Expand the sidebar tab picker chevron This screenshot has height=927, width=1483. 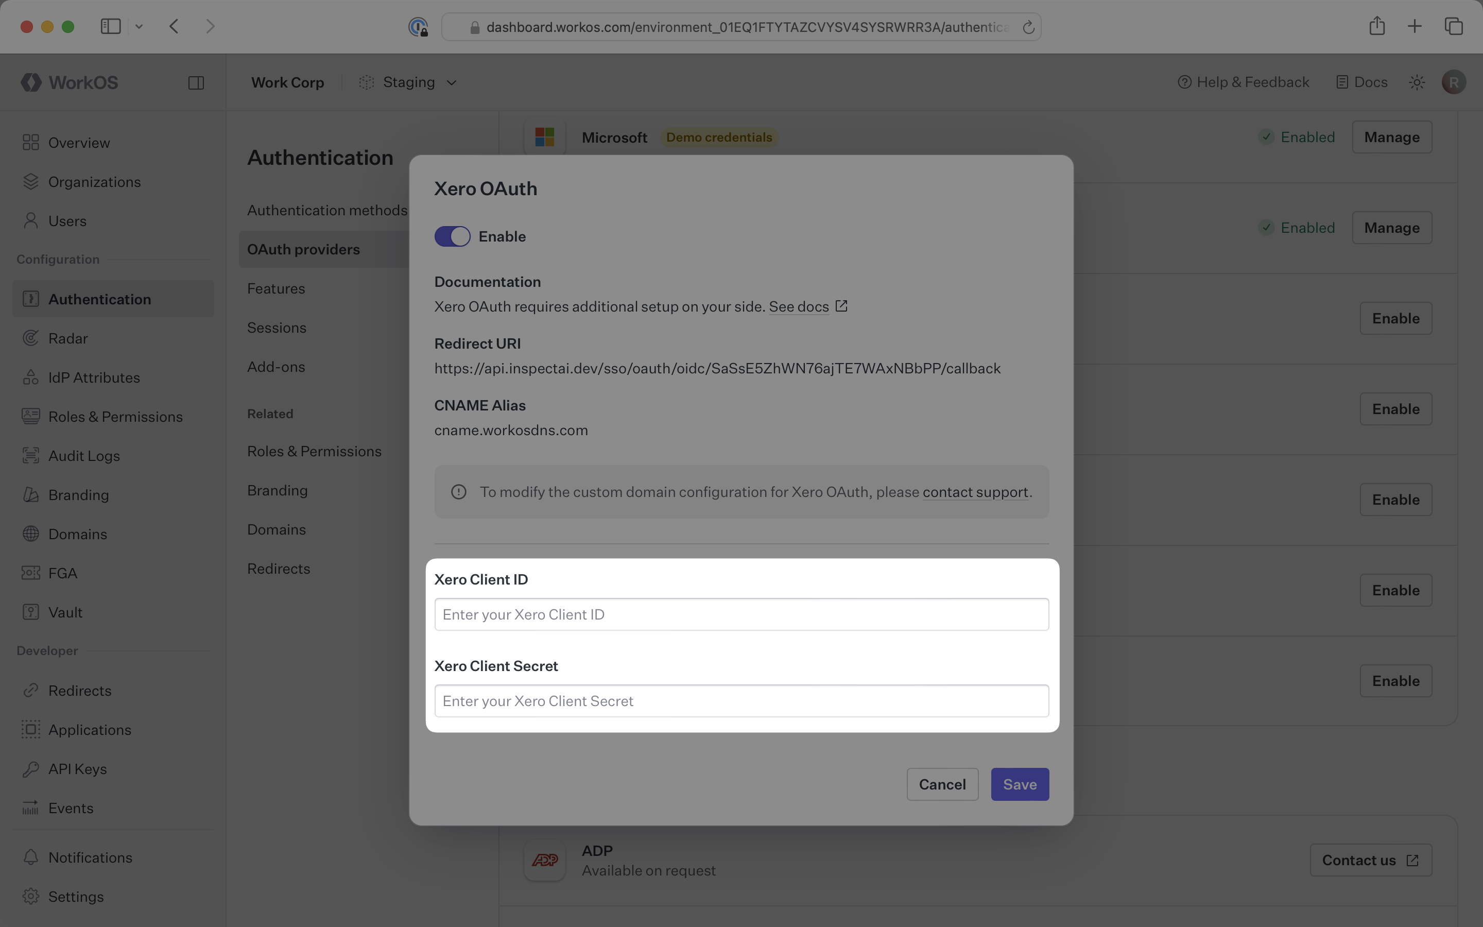(x=139, y=26)
